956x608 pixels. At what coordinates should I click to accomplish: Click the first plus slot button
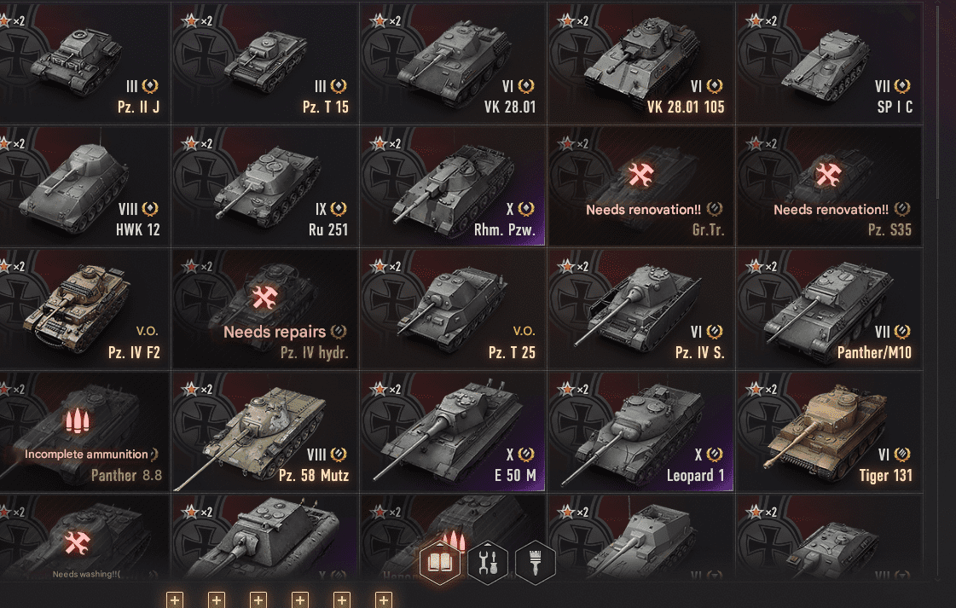(175, 600)
